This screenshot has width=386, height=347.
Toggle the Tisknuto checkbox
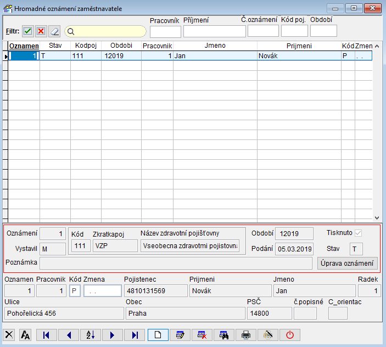[359, 233]
